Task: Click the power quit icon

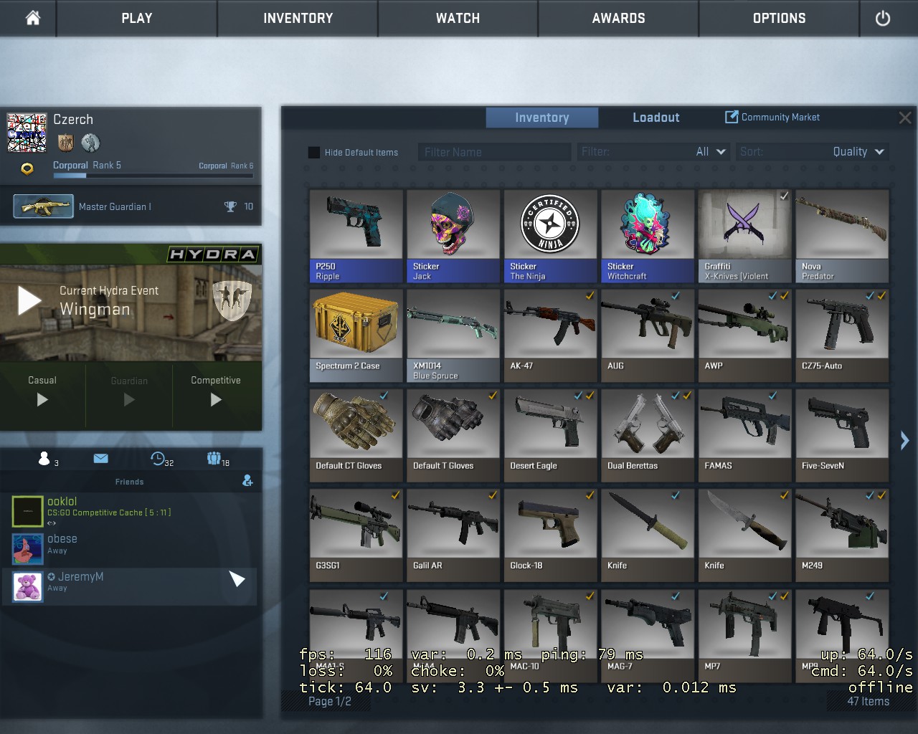Action: click(x=883, y=18)
